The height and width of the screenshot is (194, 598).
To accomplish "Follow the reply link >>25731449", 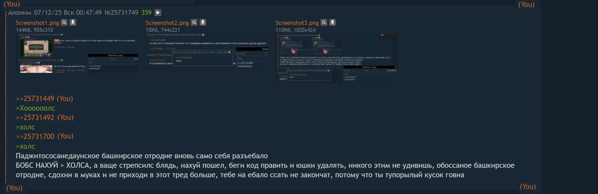I will pos(35,99).
